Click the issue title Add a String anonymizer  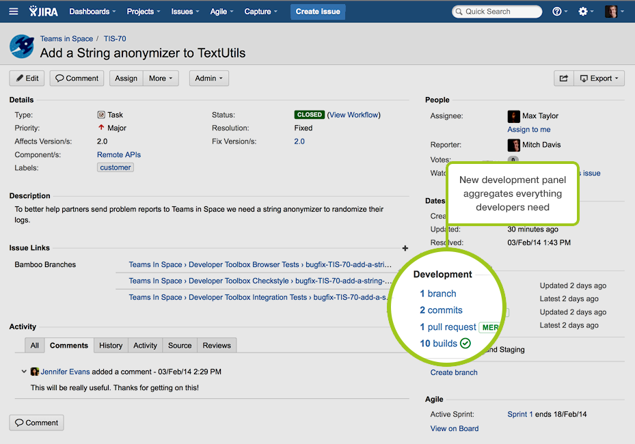click(x=143, y=53)
